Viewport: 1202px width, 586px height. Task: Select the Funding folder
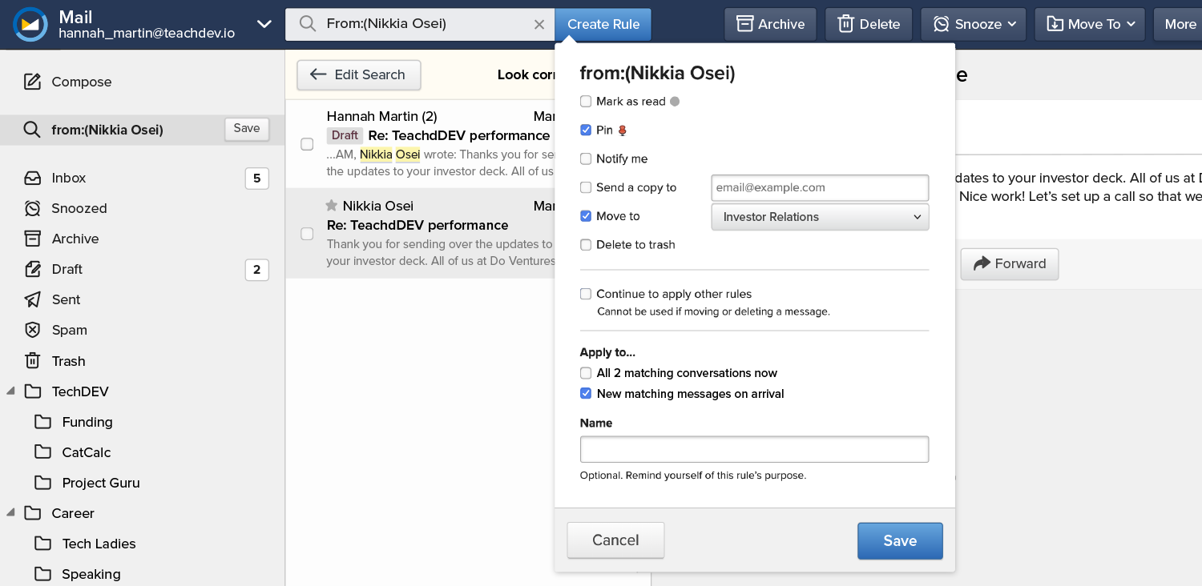87,422
